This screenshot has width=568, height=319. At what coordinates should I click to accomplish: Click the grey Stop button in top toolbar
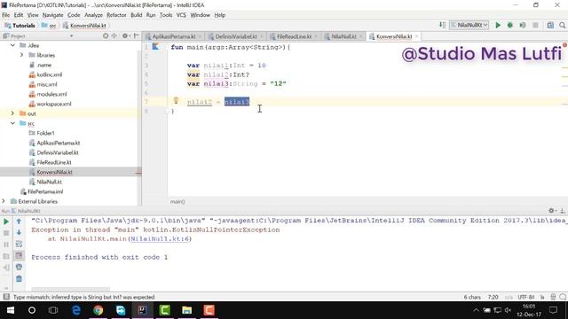click(x=535, y=25)
